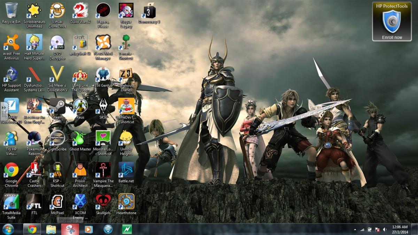Click the Zafehouse Diaries shortcut
The height and width of the screenshot is (235, 418).
coord(126,79)
